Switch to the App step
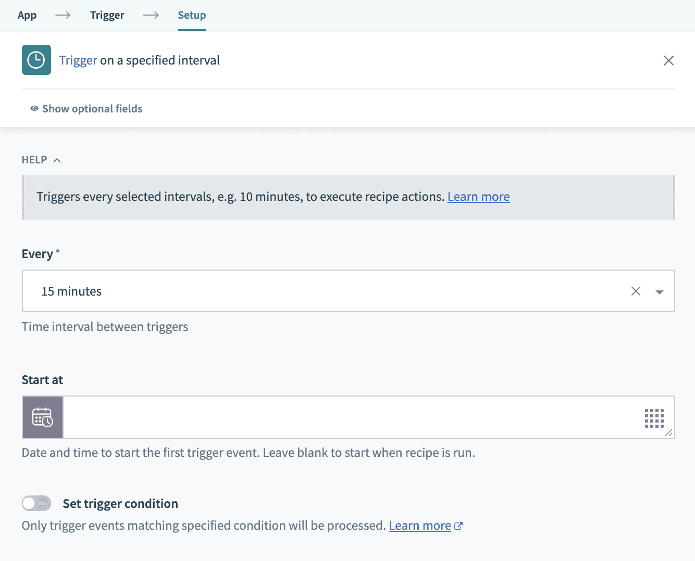695x561 pixels. (27, 15)
